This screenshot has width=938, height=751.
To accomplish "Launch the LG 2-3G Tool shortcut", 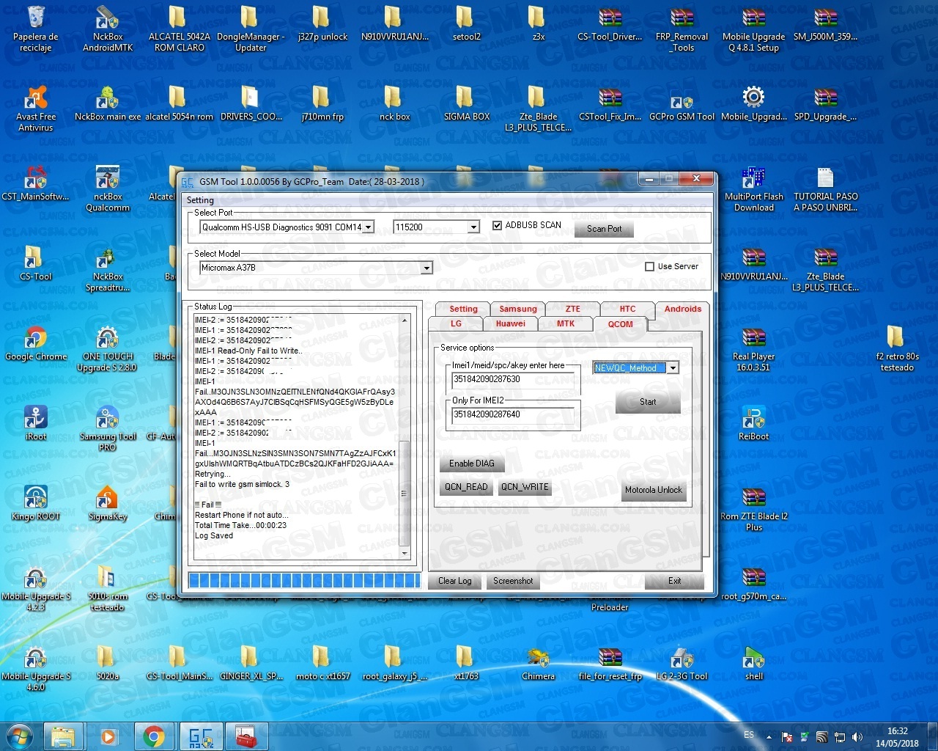I will point(682,664).
